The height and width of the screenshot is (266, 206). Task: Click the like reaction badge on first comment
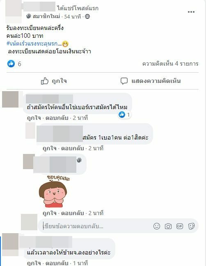coord(124,115)
